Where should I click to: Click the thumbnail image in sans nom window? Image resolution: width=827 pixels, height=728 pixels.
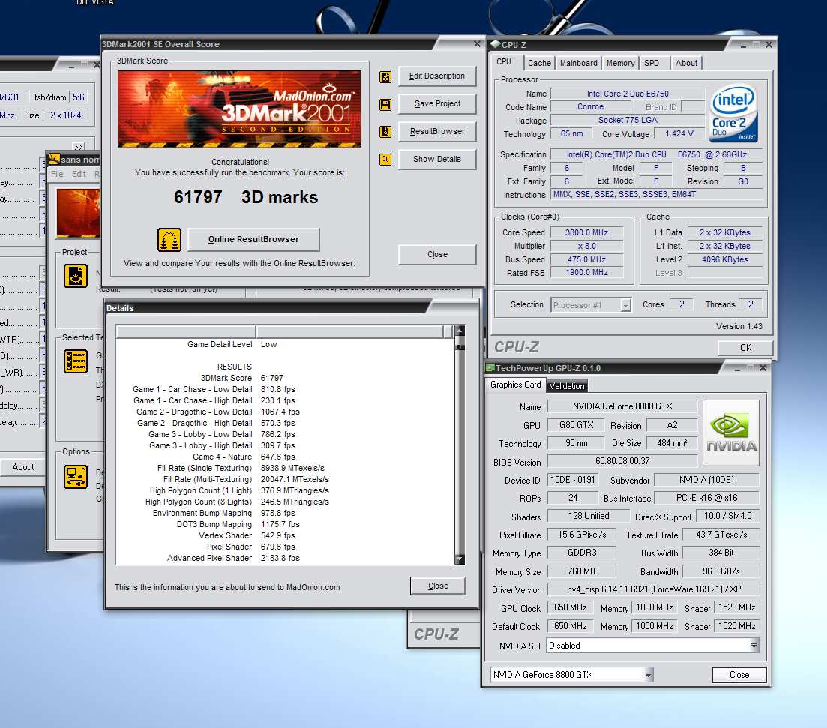78,213
